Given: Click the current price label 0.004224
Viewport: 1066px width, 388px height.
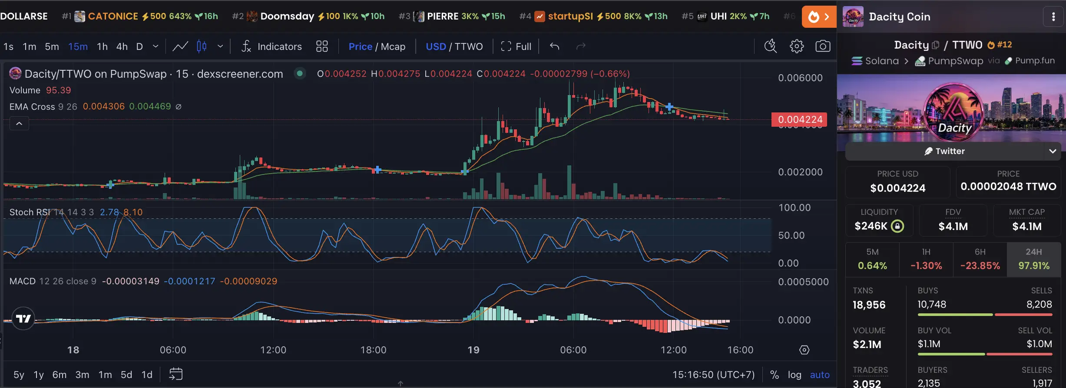Looking at the screenshot, I should [799, 119].
